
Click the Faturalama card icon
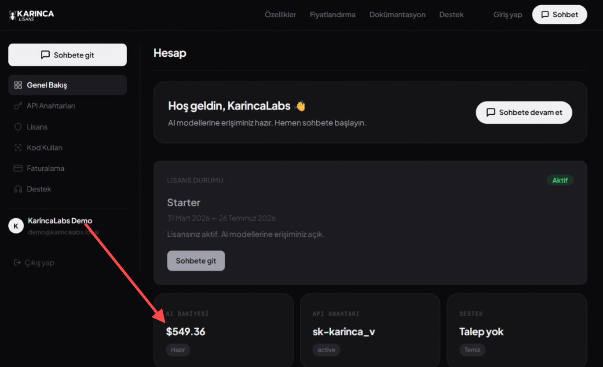pyautogui.click(x=18, y=169)
